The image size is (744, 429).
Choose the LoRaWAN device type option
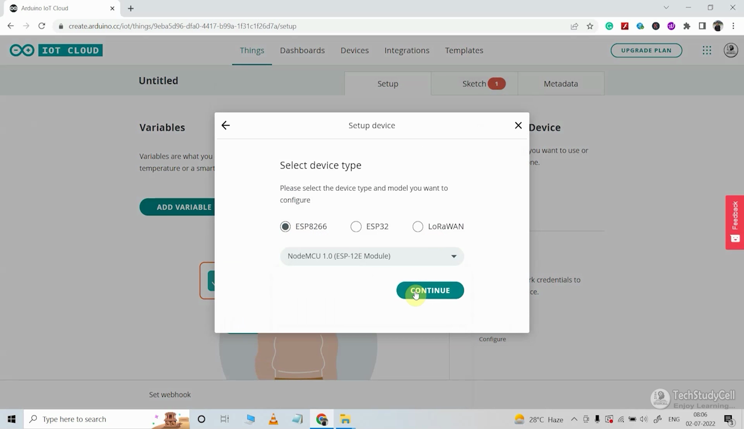pyautogui.click(x=417, y=227)
